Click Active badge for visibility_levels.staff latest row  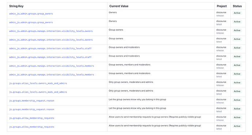pyautogui.click(x=237, y=56)
